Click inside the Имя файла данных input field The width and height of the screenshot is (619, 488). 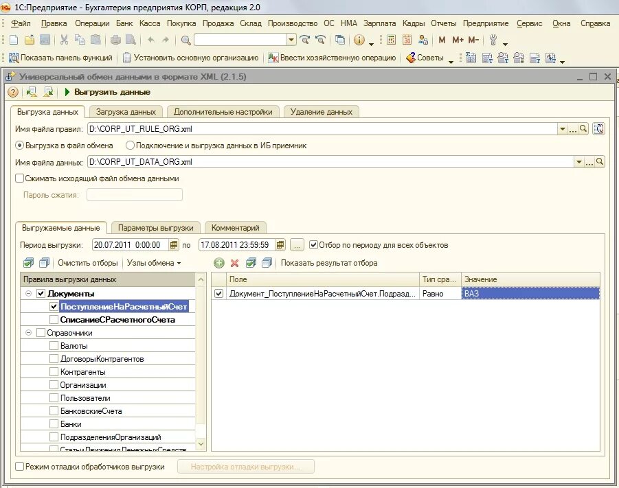point(330,162)
